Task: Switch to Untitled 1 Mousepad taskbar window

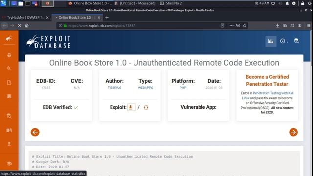Action: [x=135, y=3]
